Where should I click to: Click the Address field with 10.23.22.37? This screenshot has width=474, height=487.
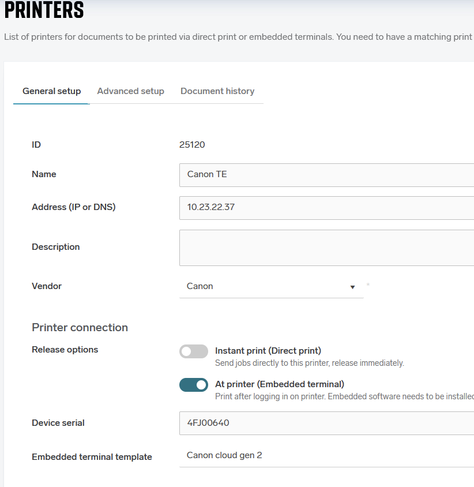326,208
